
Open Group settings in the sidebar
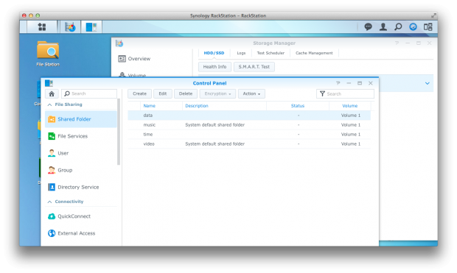81,170
